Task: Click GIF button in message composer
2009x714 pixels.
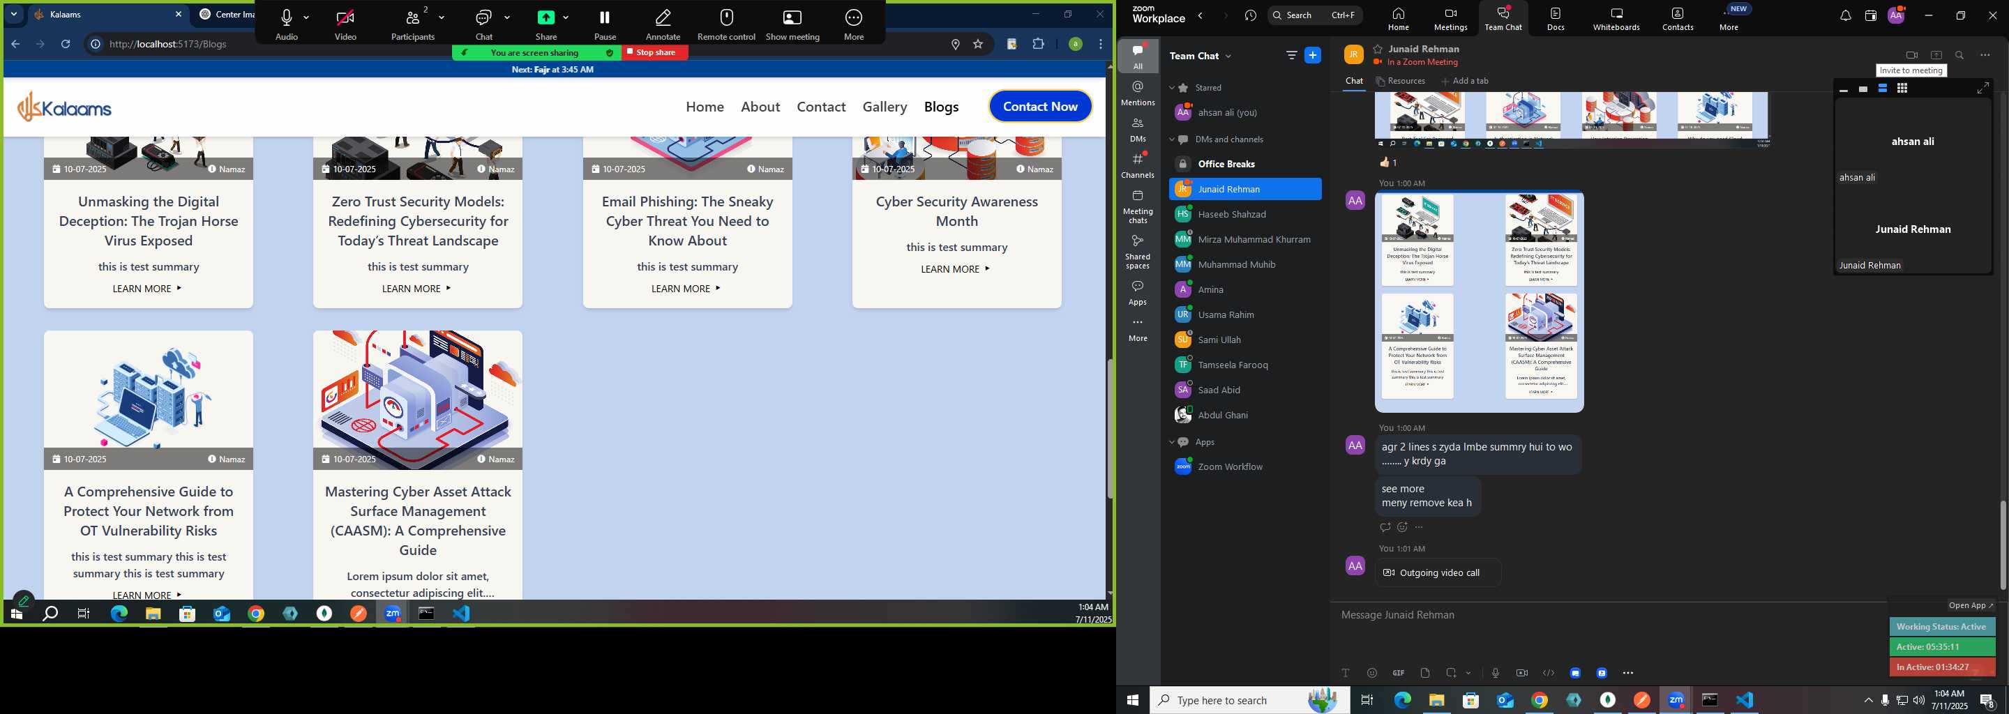Action: (1399, 673)
